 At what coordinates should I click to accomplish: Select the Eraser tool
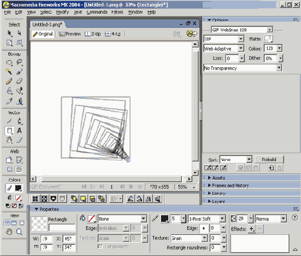(19, 81)
